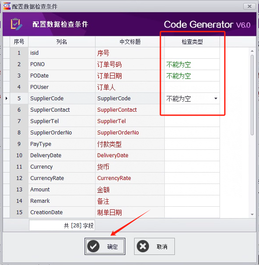Click the 备注 Chinese title cell
This screenshot has width=259, height=265.
130,201
